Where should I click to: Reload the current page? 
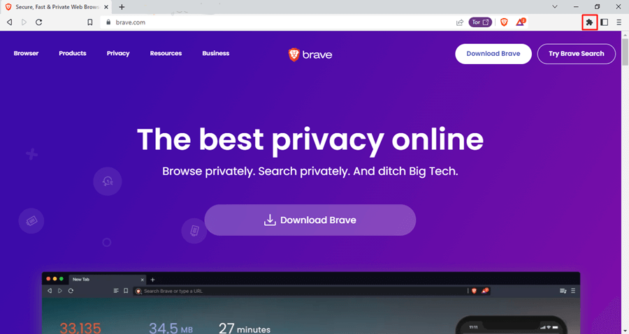coord(39,22)
